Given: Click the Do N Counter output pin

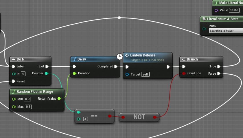Looking at the screenshot, I should (46, 73).
